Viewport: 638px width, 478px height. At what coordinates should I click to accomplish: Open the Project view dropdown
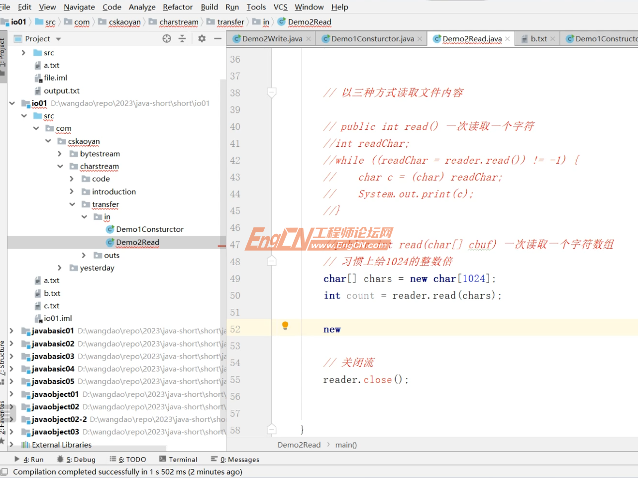tap(58, 39)
